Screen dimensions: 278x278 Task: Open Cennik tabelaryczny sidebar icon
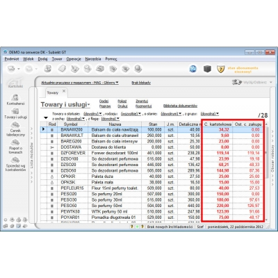click(x=15, y=129)
